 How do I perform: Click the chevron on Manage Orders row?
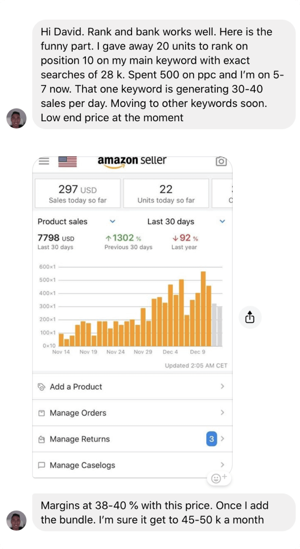click(222, 413)
